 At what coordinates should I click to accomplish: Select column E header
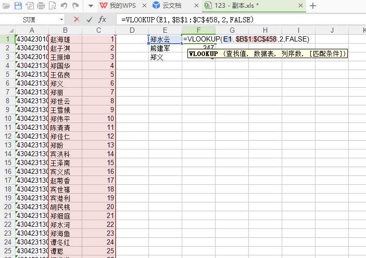click(165, 30)
